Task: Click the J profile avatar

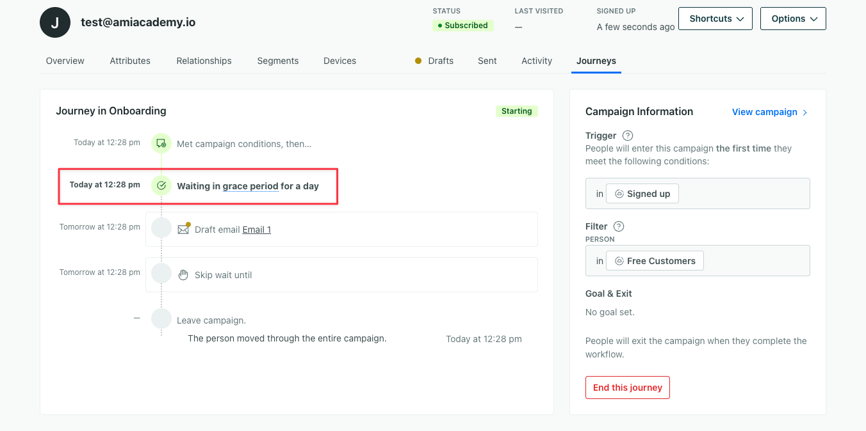Action: (x=54, y=22)
